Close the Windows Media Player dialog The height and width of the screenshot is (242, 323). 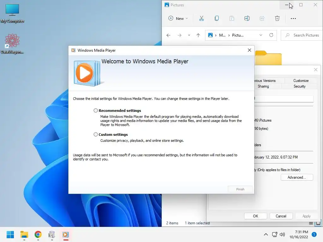coord(250,50)
